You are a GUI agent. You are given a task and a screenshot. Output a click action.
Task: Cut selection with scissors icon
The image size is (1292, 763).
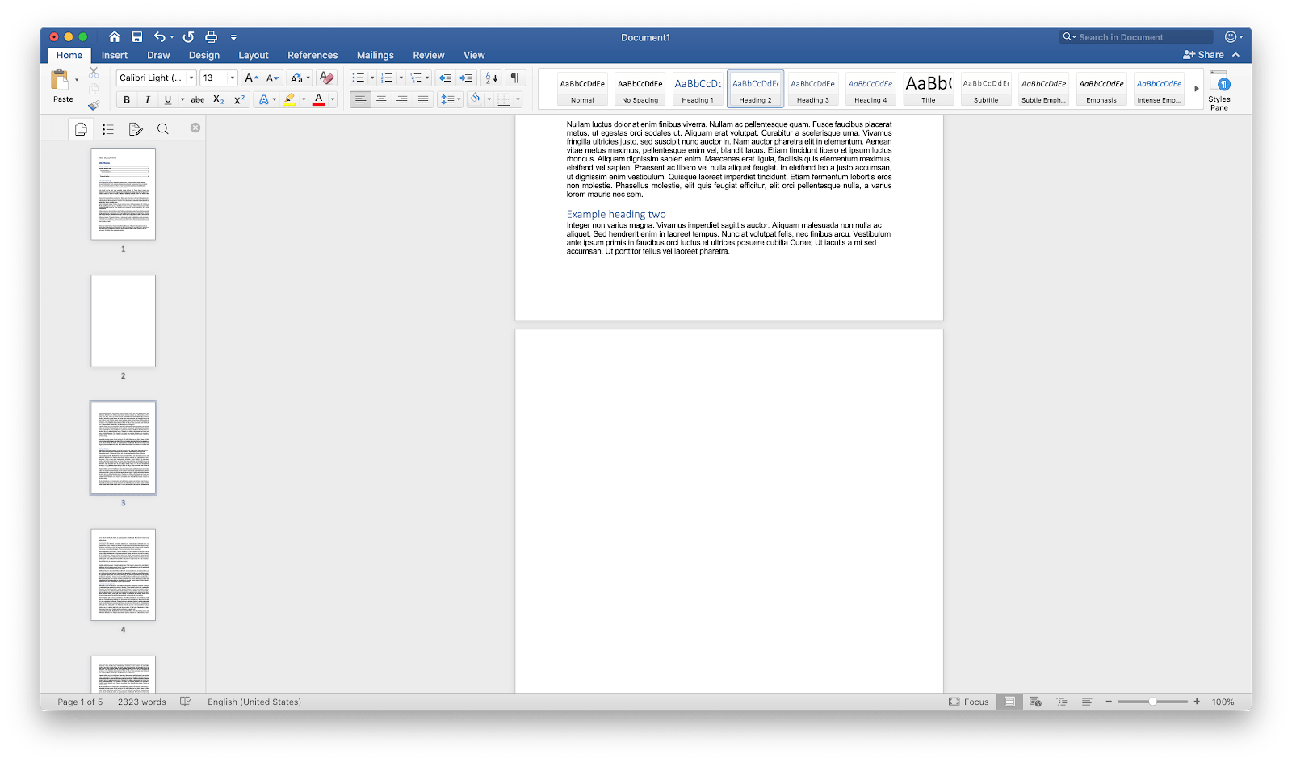94,73
